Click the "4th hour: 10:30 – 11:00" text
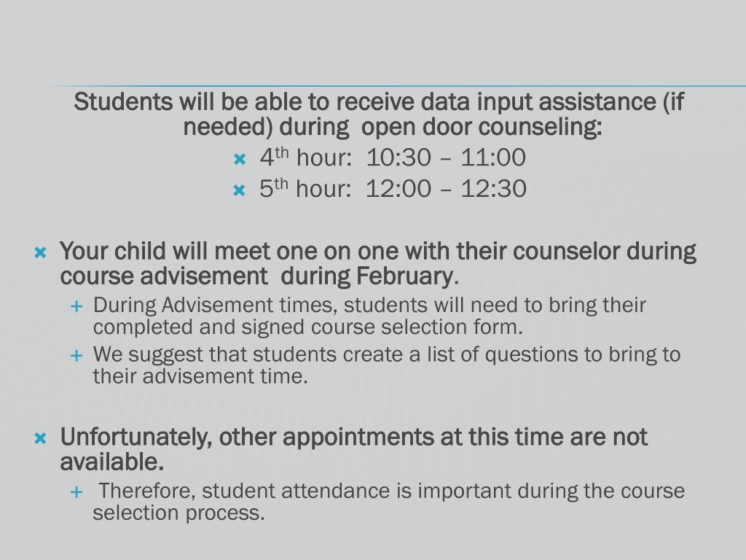Image resolution: width=746 pixels, height=560 pixels. [x=393, y=157]
